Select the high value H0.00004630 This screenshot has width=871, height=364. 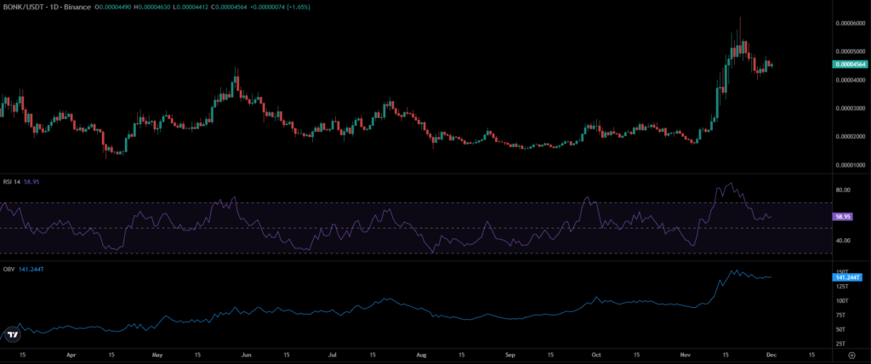tap(153, 7)
